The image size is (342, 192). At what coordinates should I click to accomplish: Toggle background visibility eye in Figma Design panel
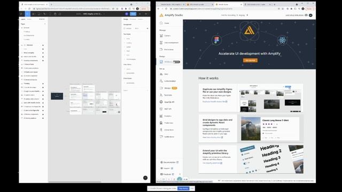click(x=147, y=28)
